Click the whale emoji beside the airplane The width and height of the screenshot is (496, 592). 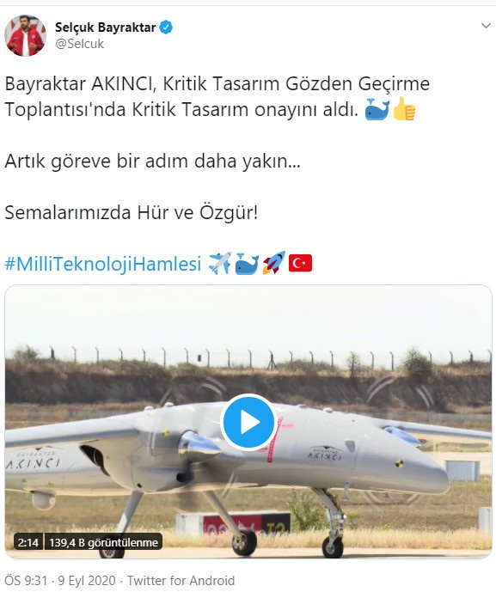[x=247, y=264]
